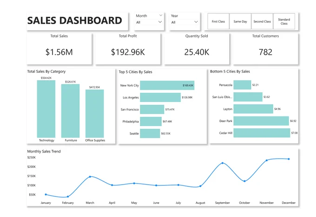Click the $526.61K data label
Viewport: 316px width, 217px height.
(70, 82)
